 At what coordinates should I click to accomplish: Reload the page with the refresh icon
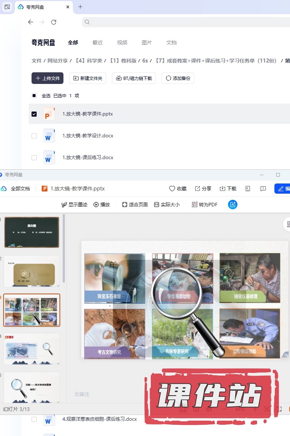pyautogui.click(x=54, y=22)
